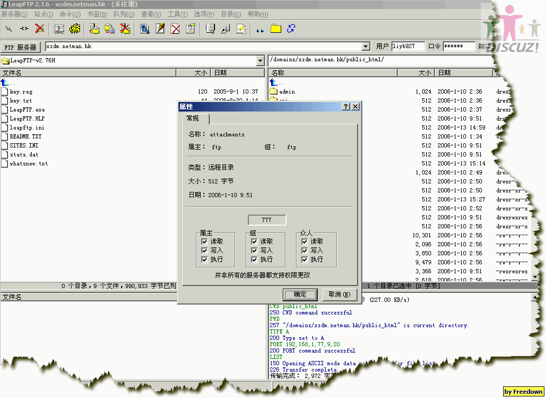This screenshot has width=546, height=398.
Task: Click the blue refresh arrows toolbar icon
Action: (291, 29)
